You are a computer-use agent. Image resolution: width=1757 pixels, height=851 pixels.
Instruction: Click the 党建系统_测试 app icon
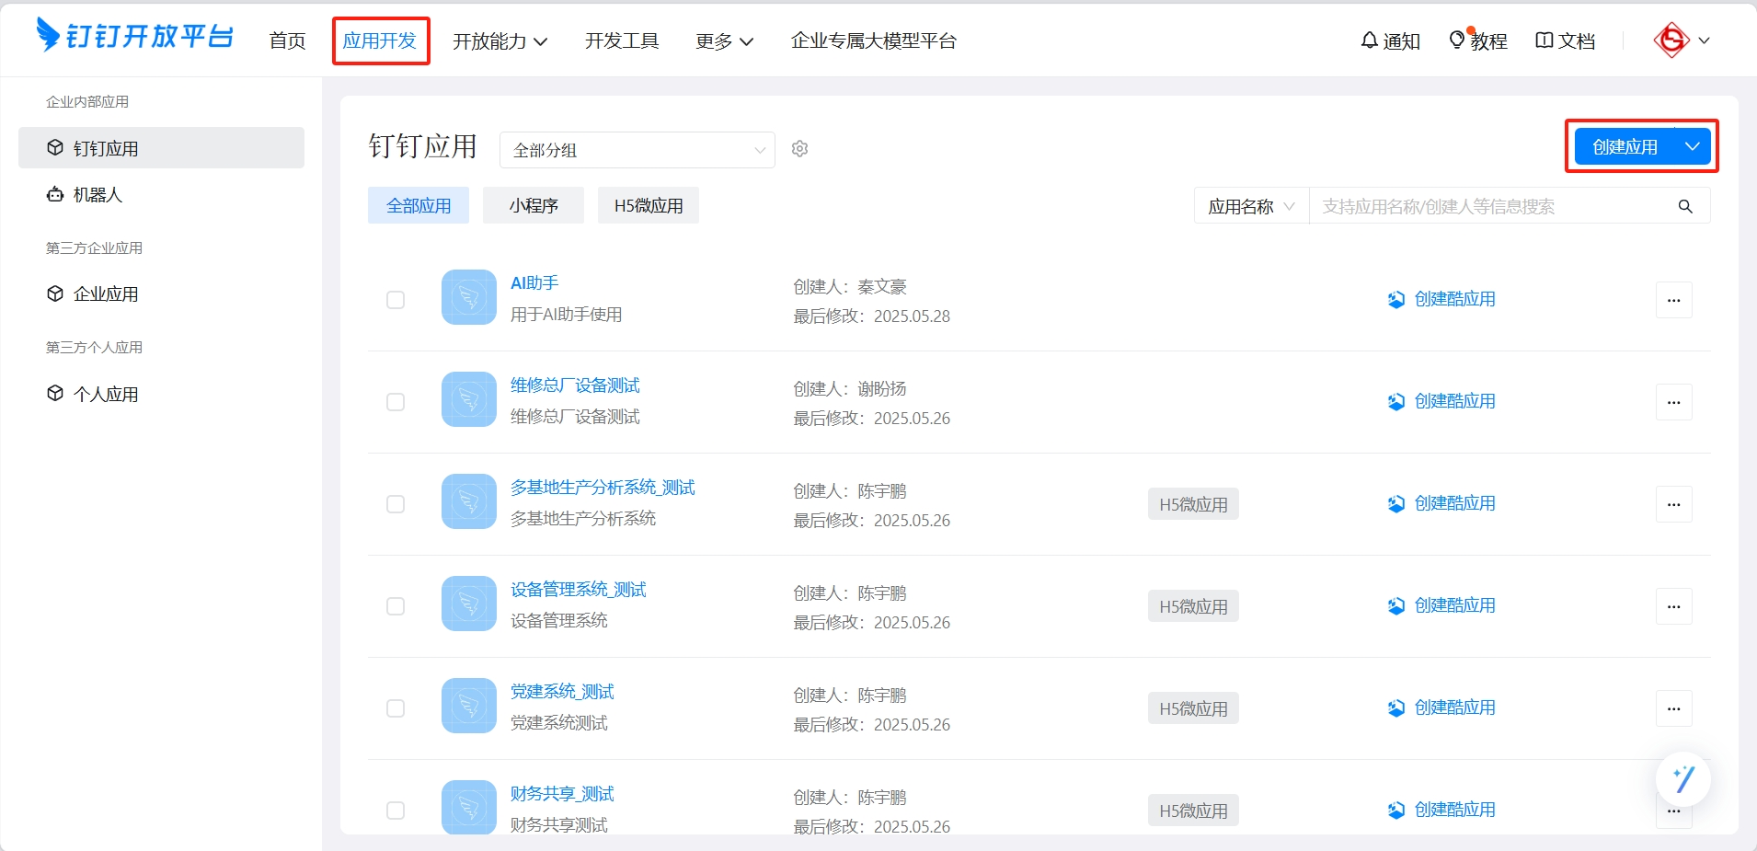[x=469, y=706]
